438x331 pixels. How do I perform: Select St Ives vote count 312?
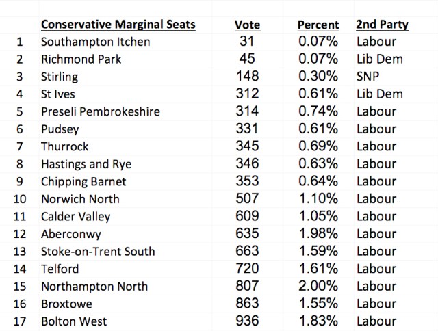(247, 94)
